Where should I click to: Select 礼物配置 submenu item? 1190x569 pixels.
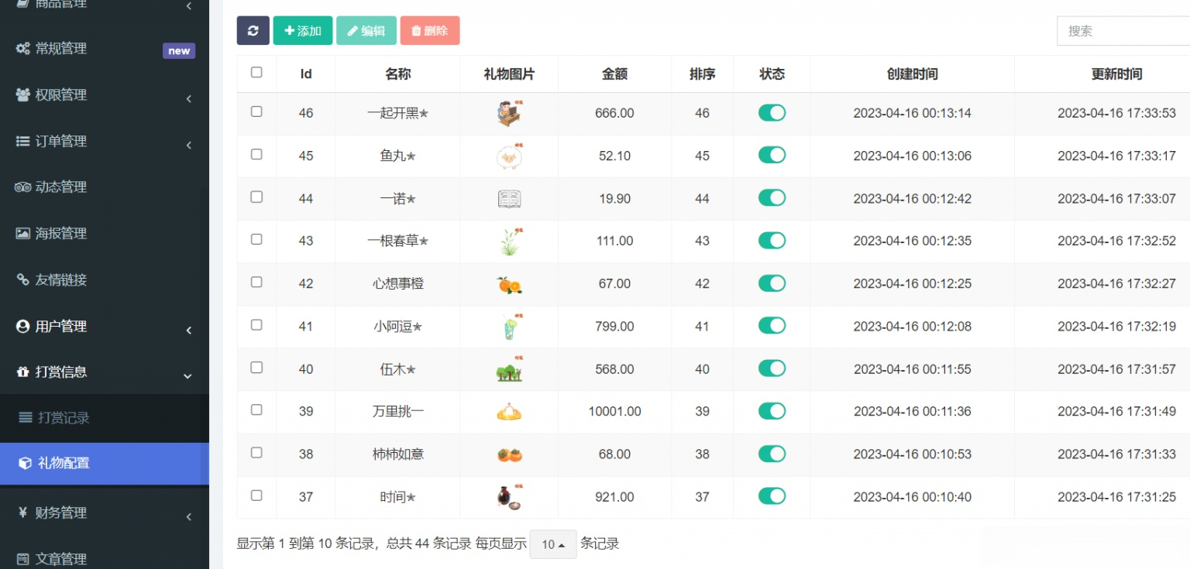105,464
